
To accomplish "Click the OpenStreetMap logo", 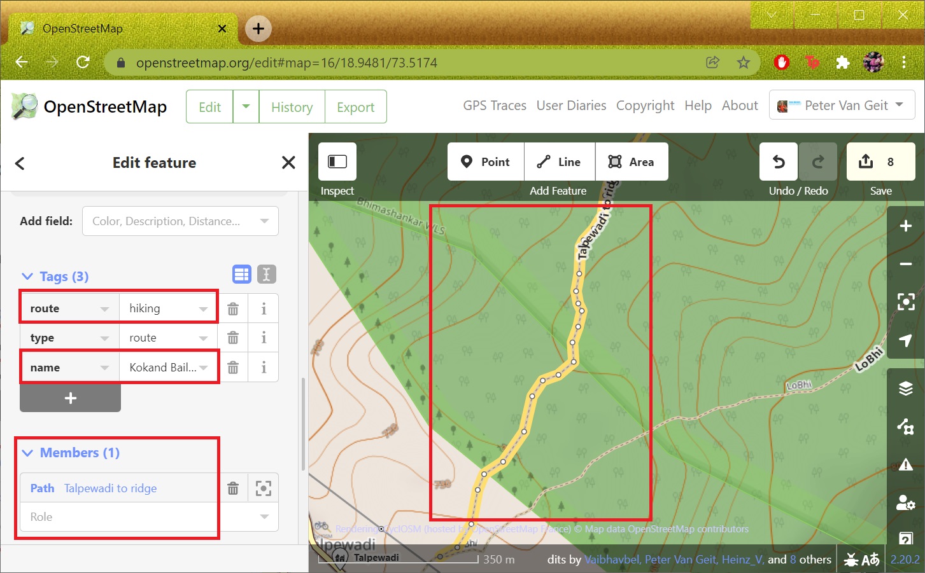I will pyautogui.click(x=89, y=106).
